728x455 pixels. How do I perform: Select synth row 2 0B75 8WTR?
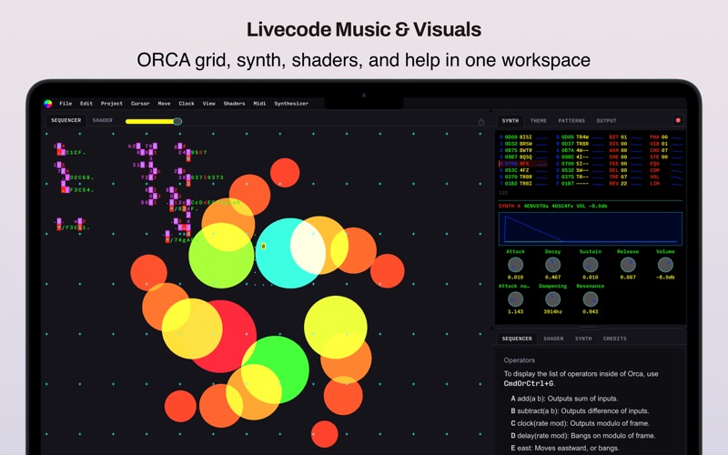523,150
